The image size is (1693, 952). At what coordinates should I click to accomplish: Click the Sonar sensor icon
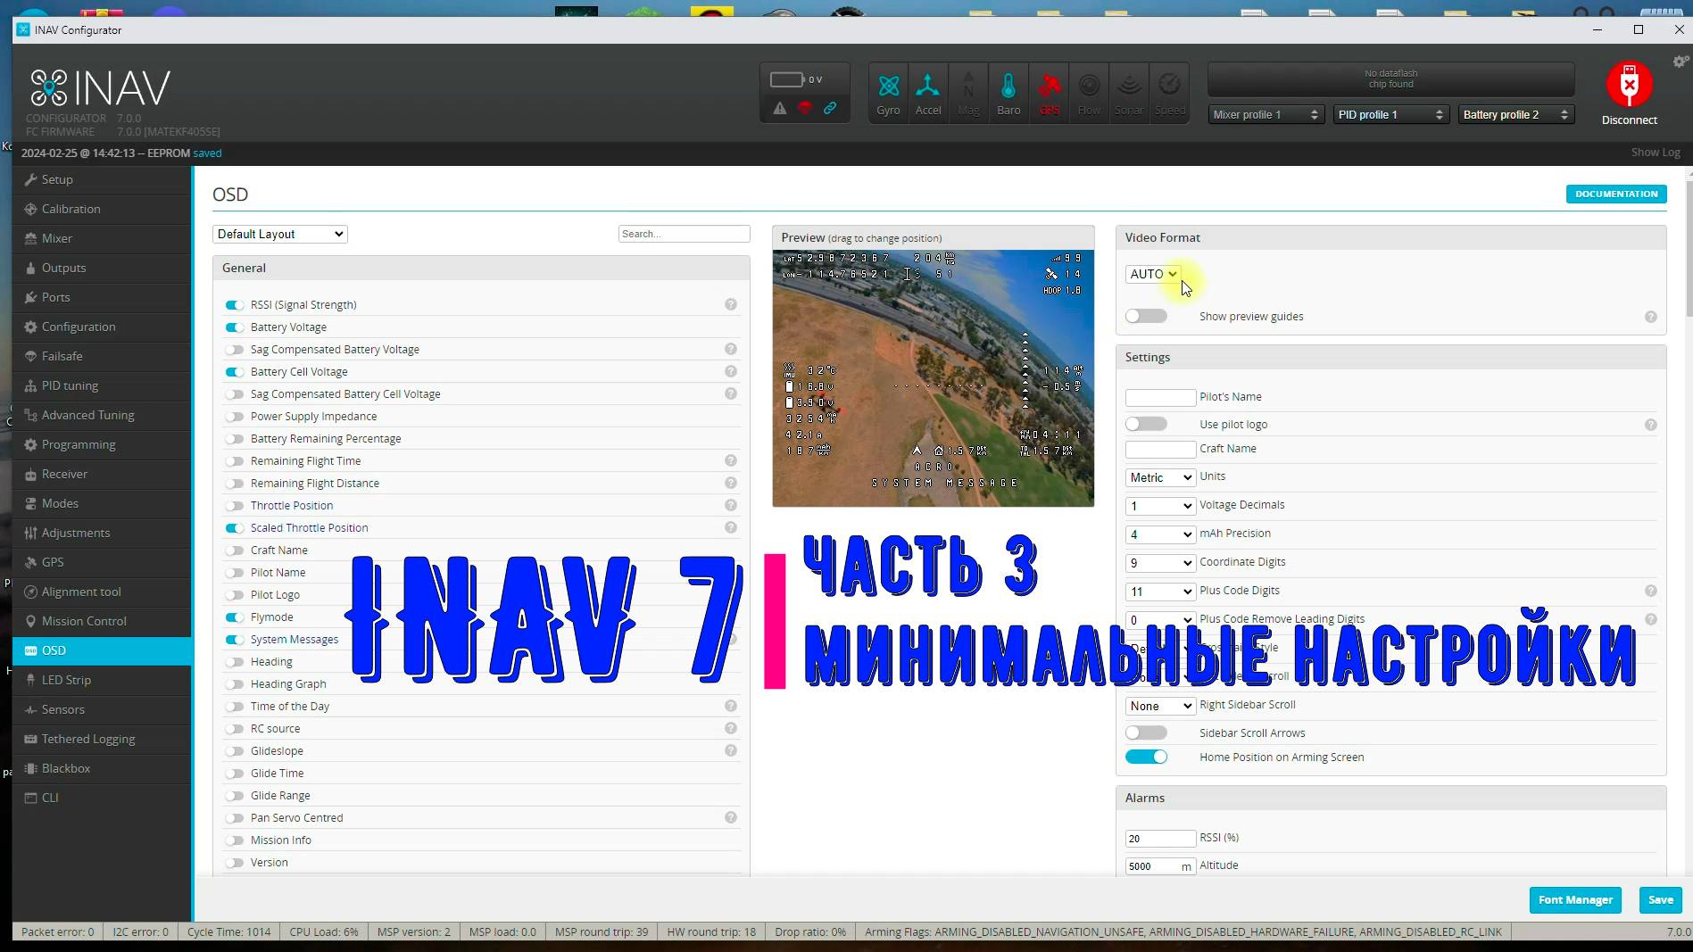[1129, 93]
